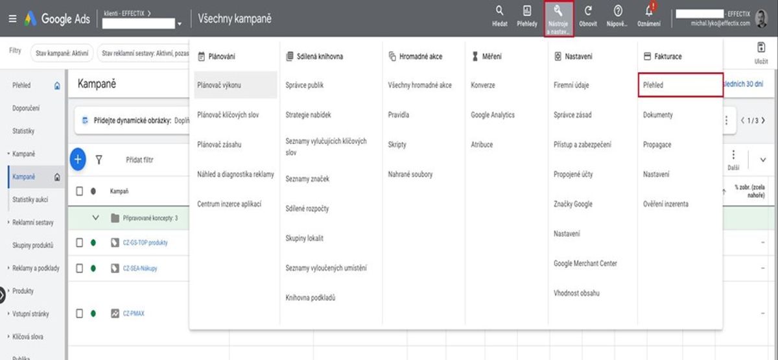Expand Reklamní sestavy in sidebar
The image size is (778, 360).
pyautogui.click(x=8, y=222)
